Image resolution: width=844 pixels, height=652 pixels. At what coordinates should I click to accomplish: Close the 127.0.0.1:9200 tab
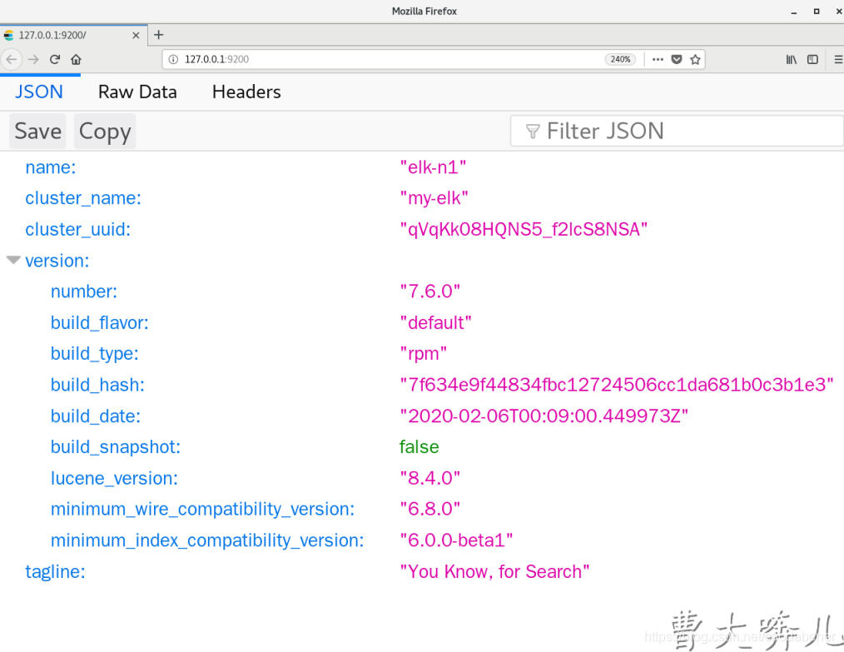(x=136, y=35)
